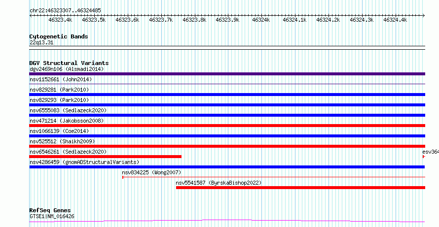Click the nsv829293 (Park2010) label
This screenshot has width=439, height=227.
pyautogui.click(x=59, y=100)
